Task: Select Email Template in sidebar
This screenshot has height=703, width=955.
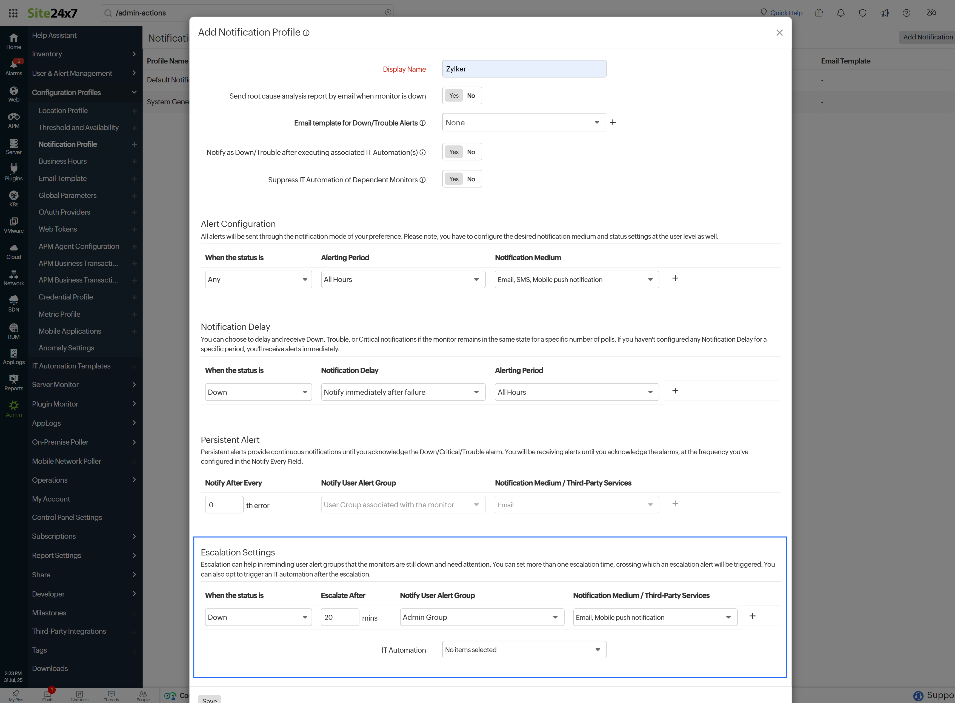Action: pyautogui.click(x=62, y=178)
